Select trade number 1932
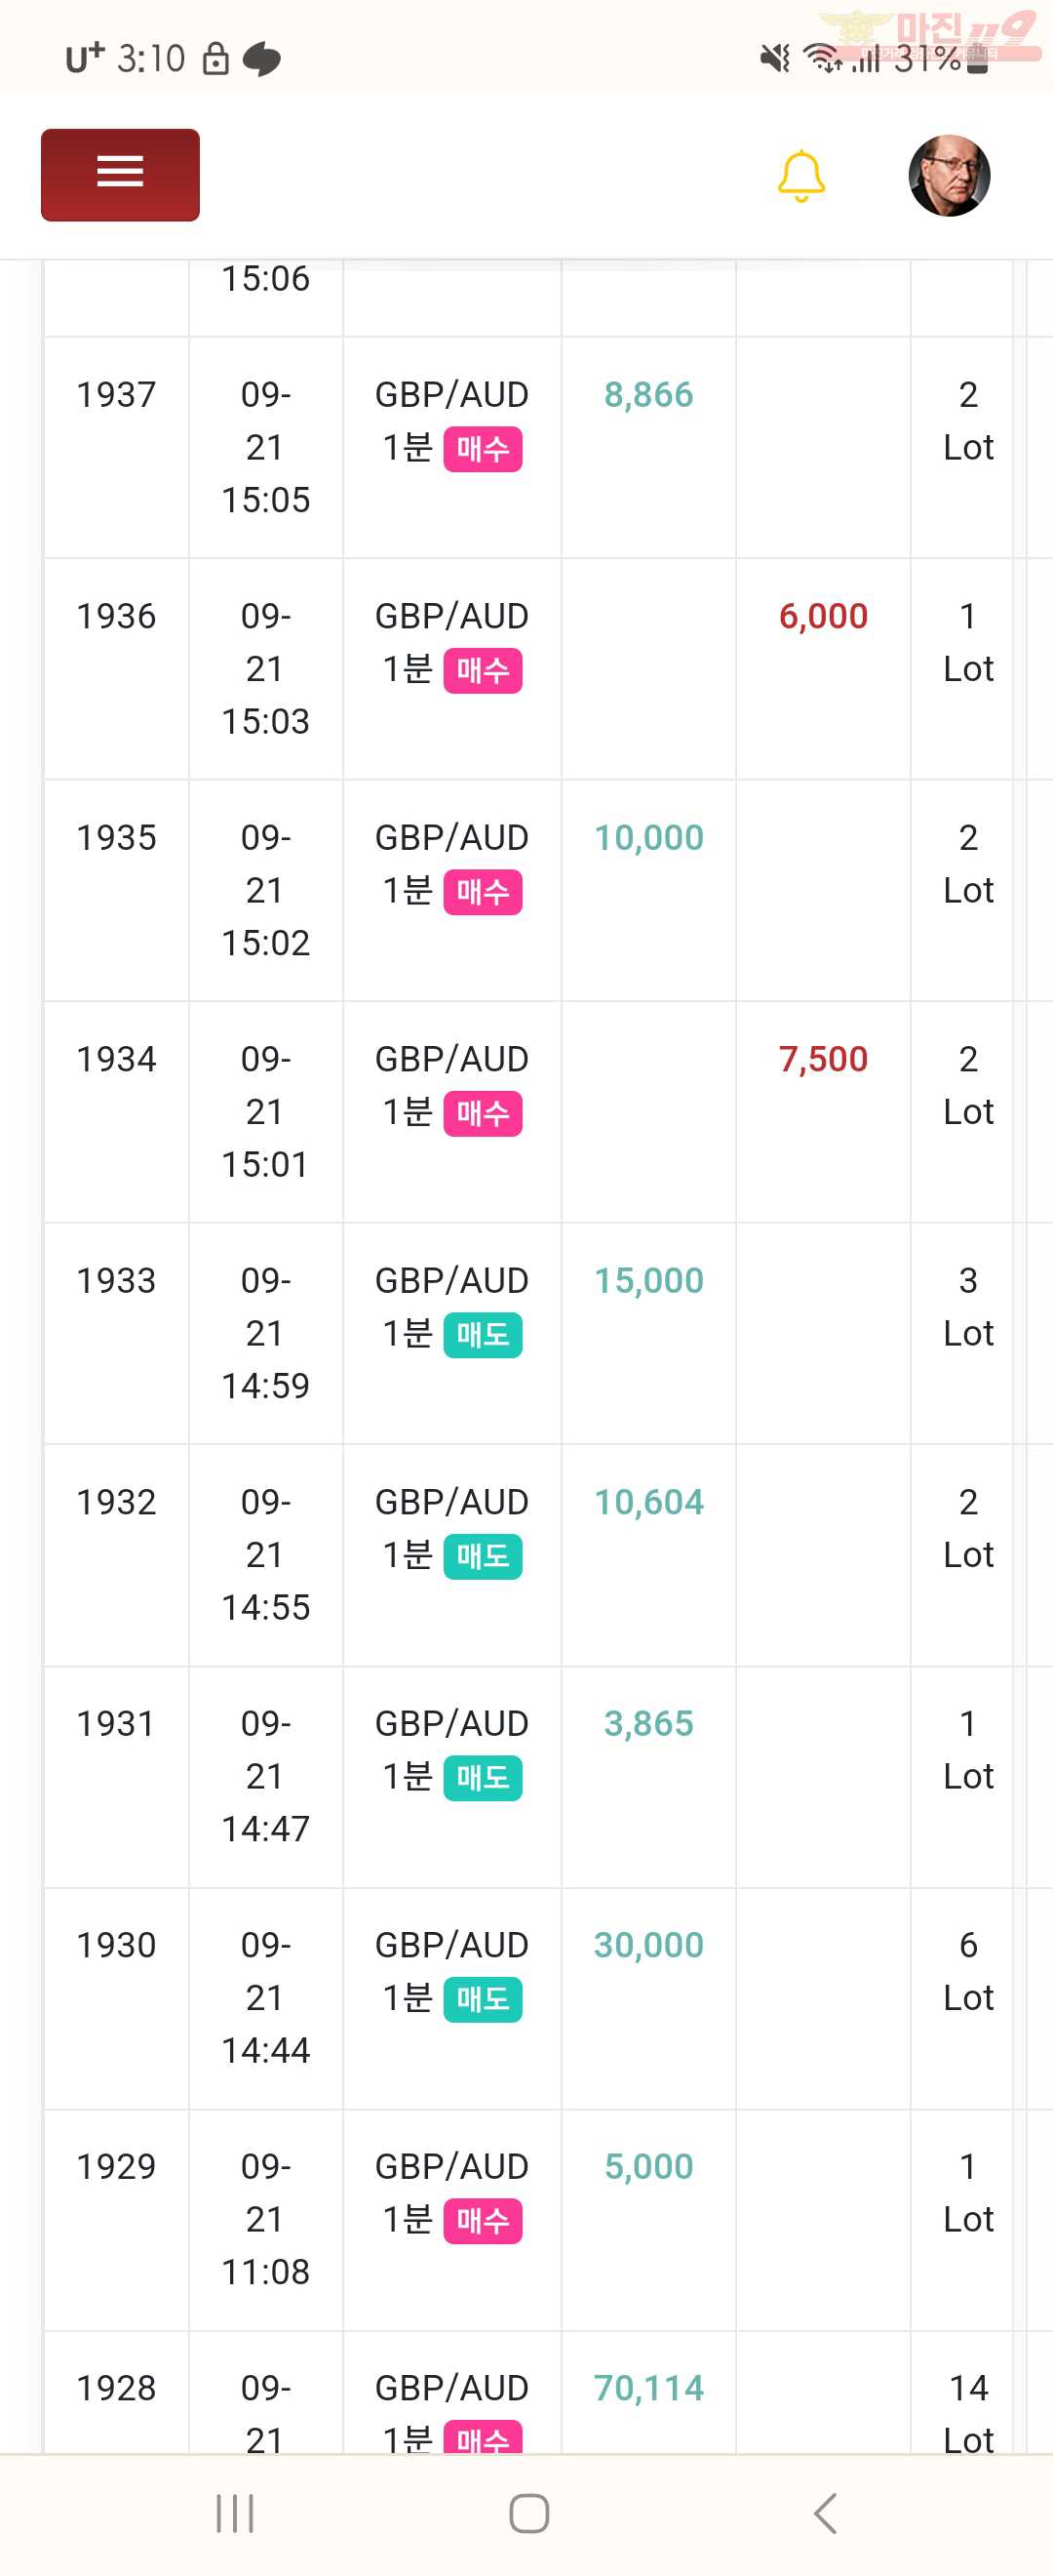Screen dimensions: 1053x2576 click(x=116, y=1502)
